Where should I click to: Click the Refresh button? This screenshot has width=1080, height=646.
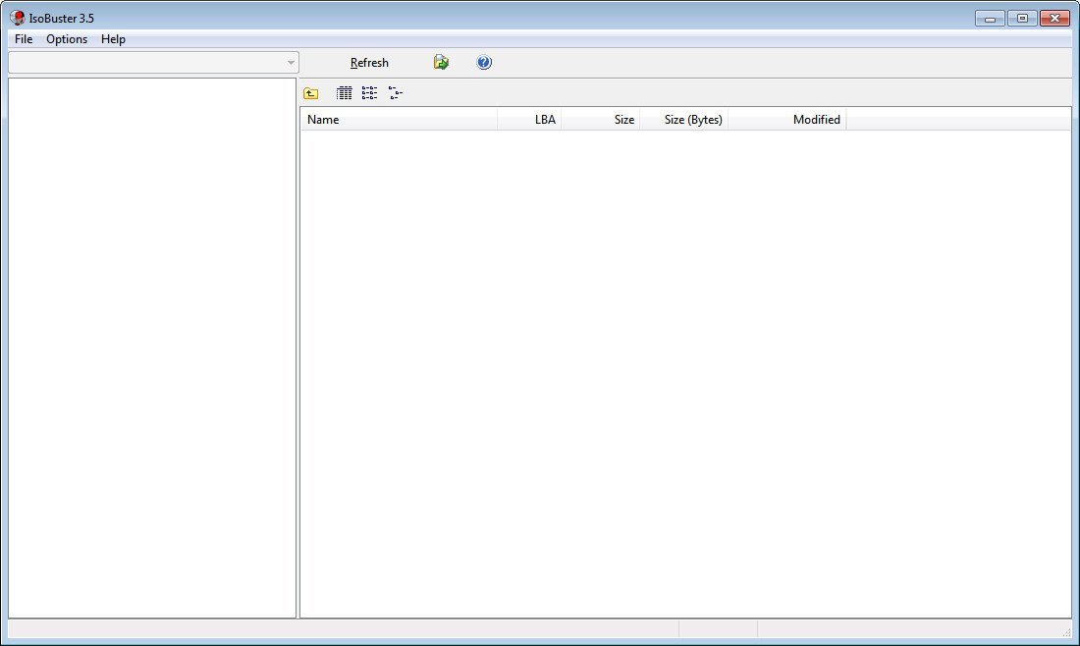[x=369, y=62]
